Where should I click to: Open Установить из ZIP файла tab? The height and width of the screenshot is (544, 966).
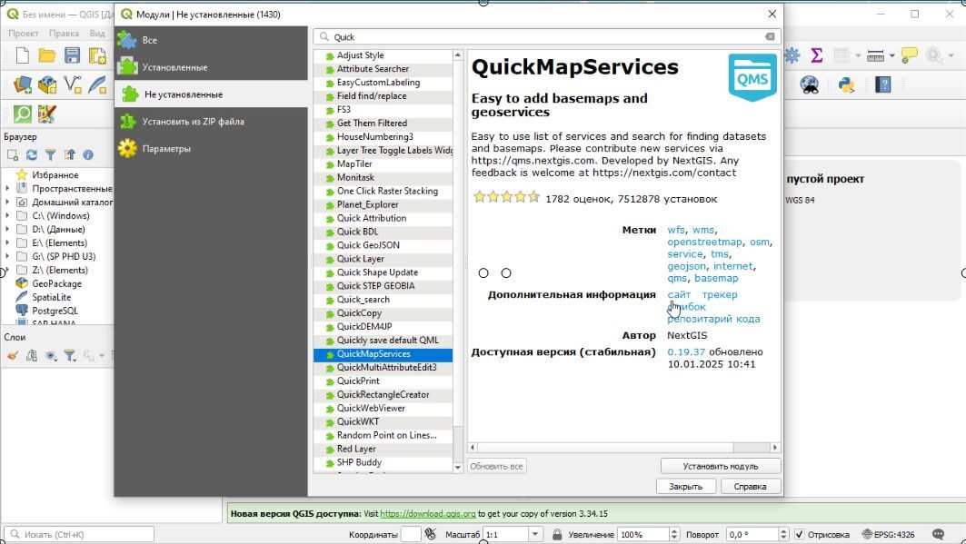tap(211, 121)
